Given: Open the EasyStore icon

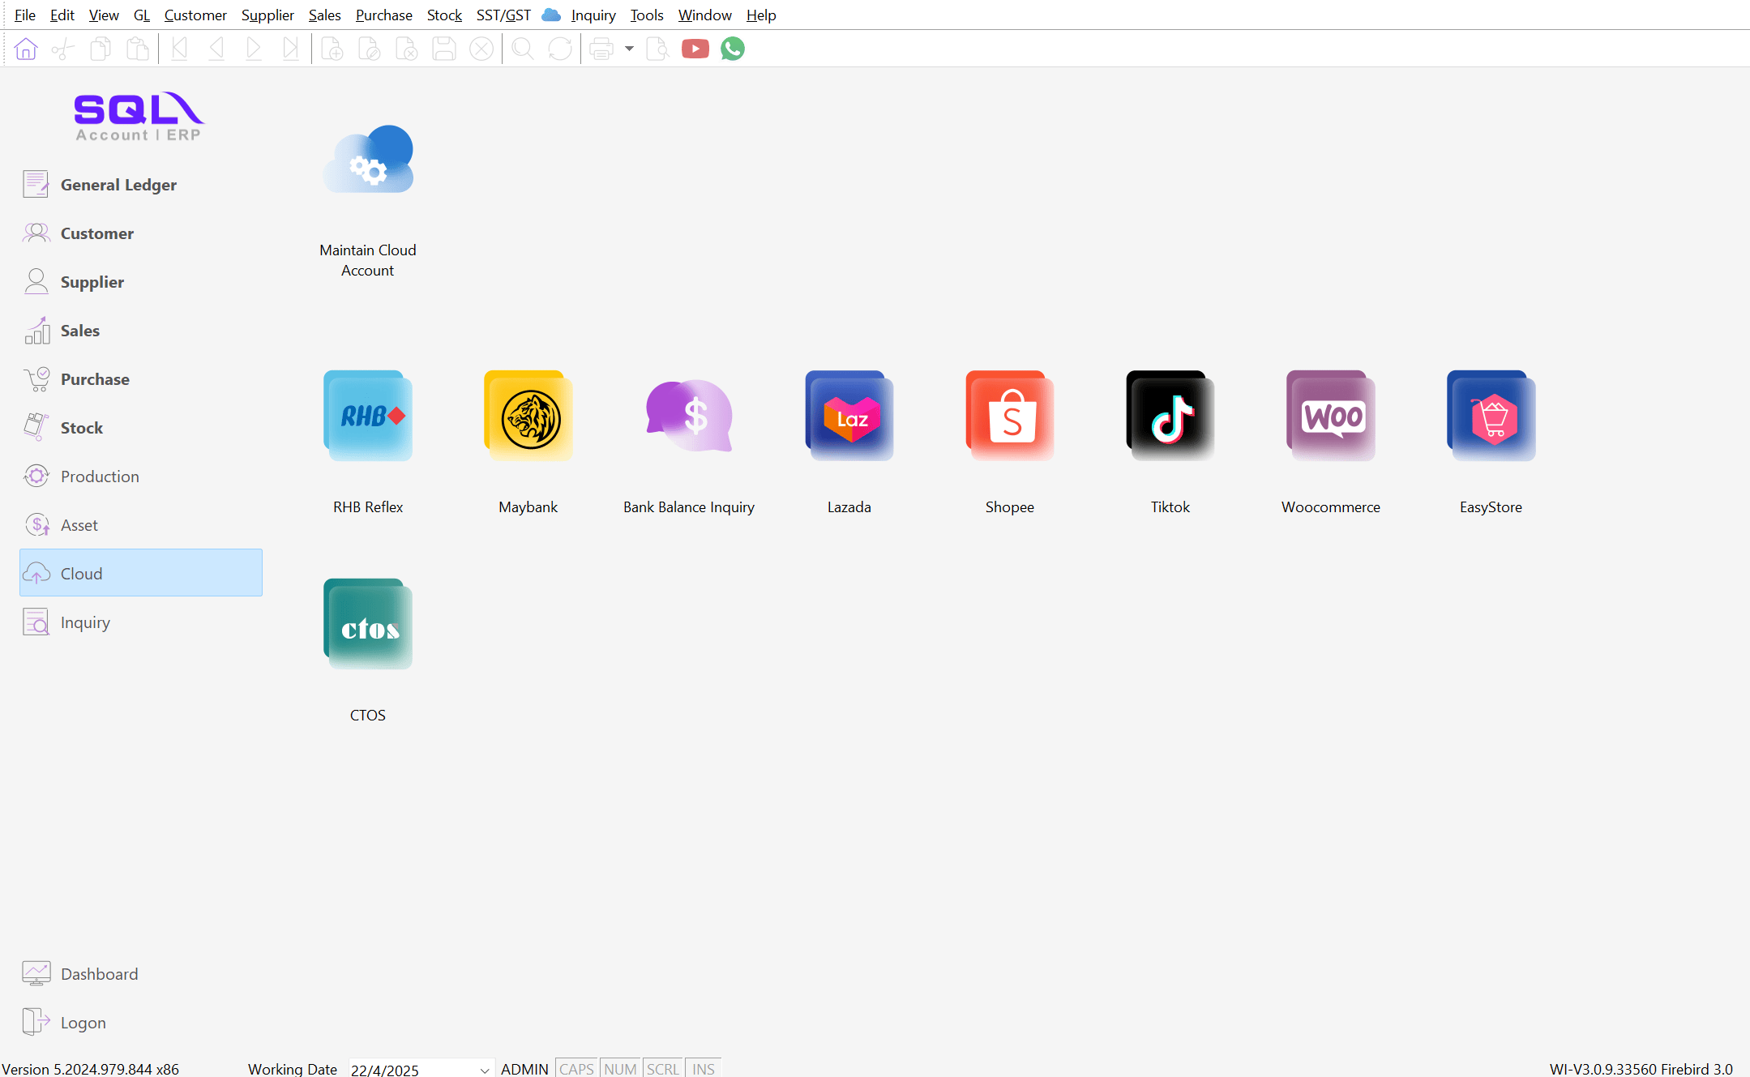Looking at the screenshot, I should pos(1491,417).
